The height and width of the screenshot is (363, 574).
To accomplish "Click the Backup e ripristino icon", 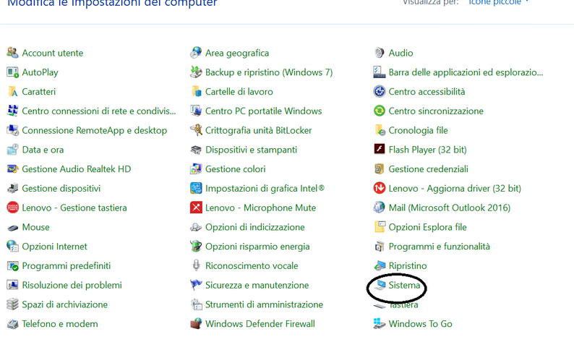I will [x=196, y=72].
